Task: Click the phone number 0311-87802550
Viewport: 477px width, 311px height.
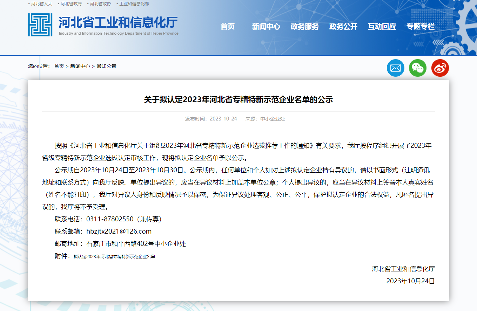Action: [x=110, y=219]
